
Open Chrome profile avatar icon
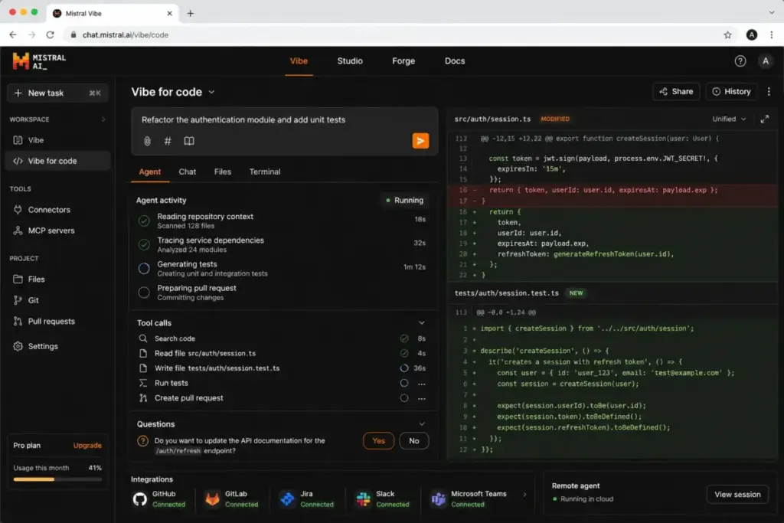(752, 35)
